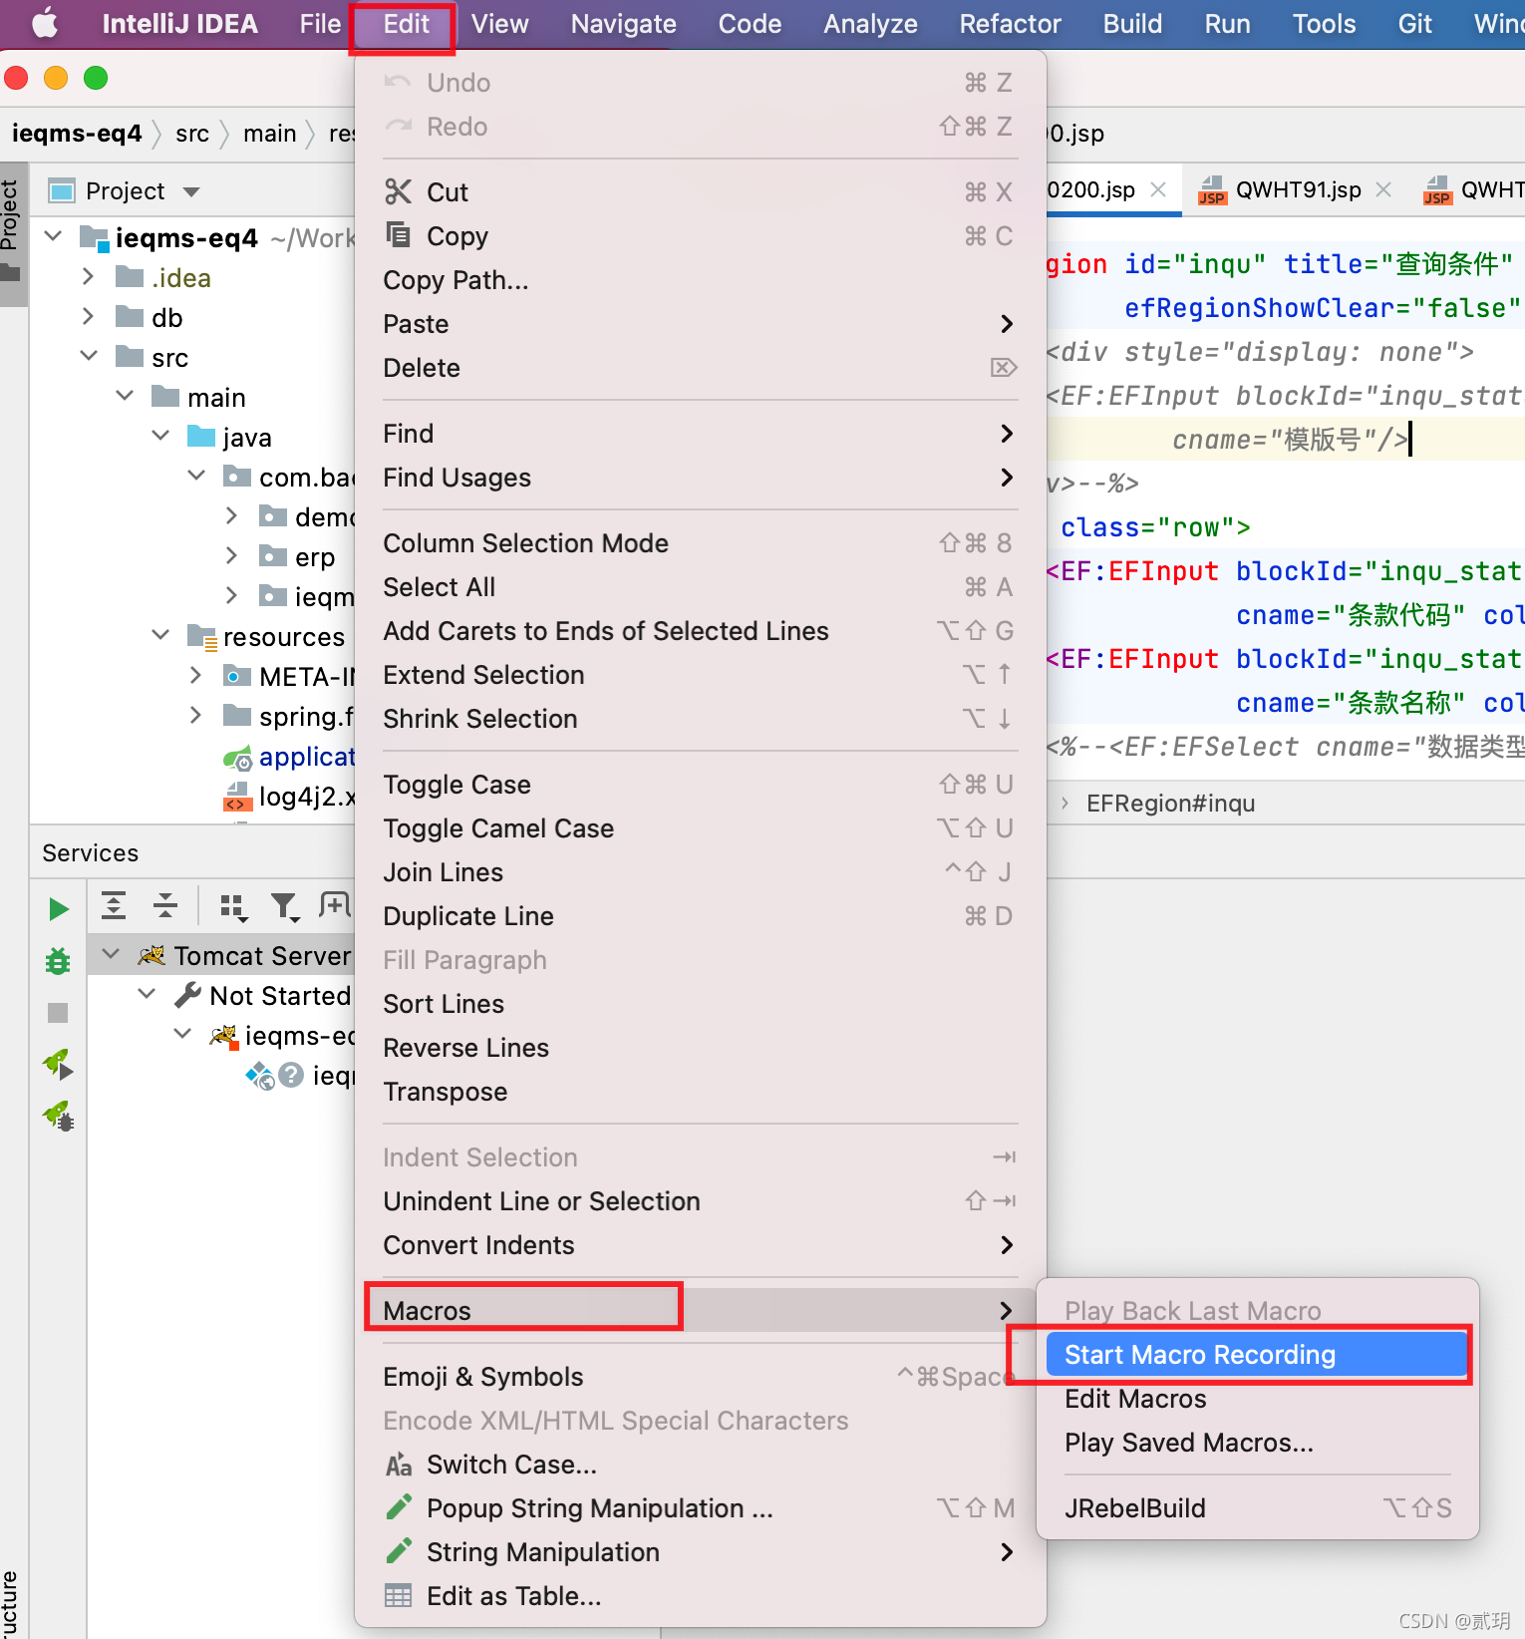The image size is (1525, 1639).
Task: Click the Debug bug icon in Services
Action: [x=58, y=961]
